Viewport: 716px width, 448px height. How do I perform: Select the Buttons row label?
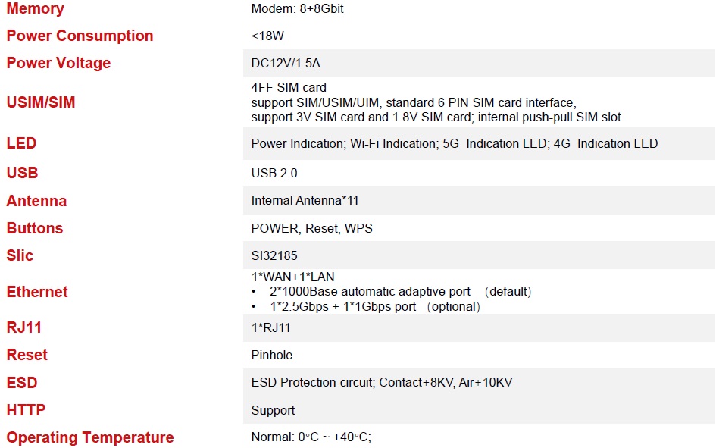click(x=35, y=228)
